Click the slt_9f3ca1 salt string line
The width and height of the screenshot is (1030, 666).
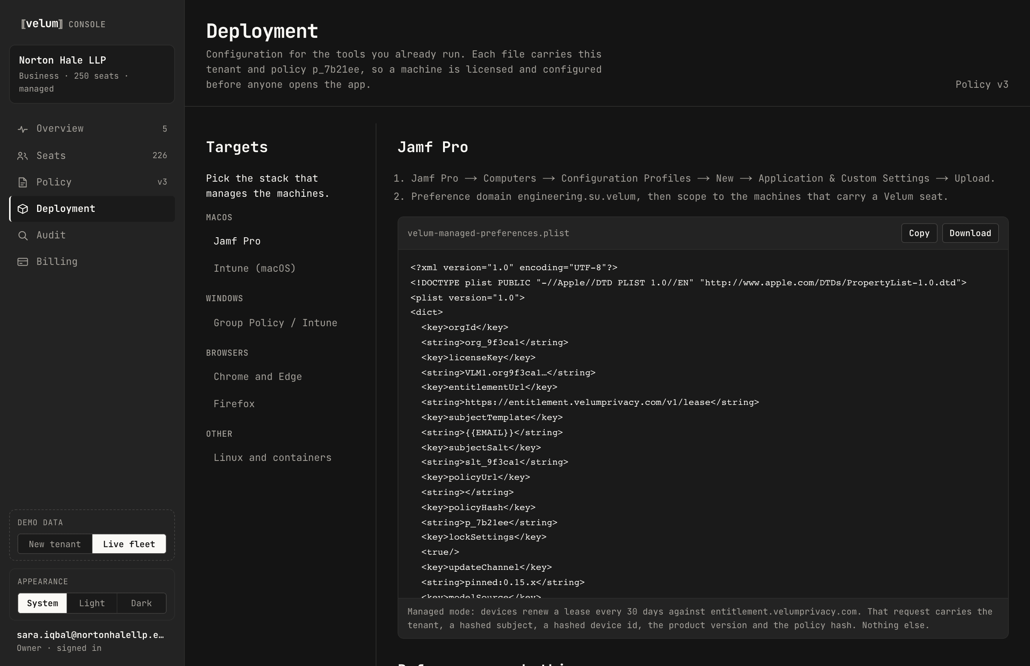coord(495,462)
